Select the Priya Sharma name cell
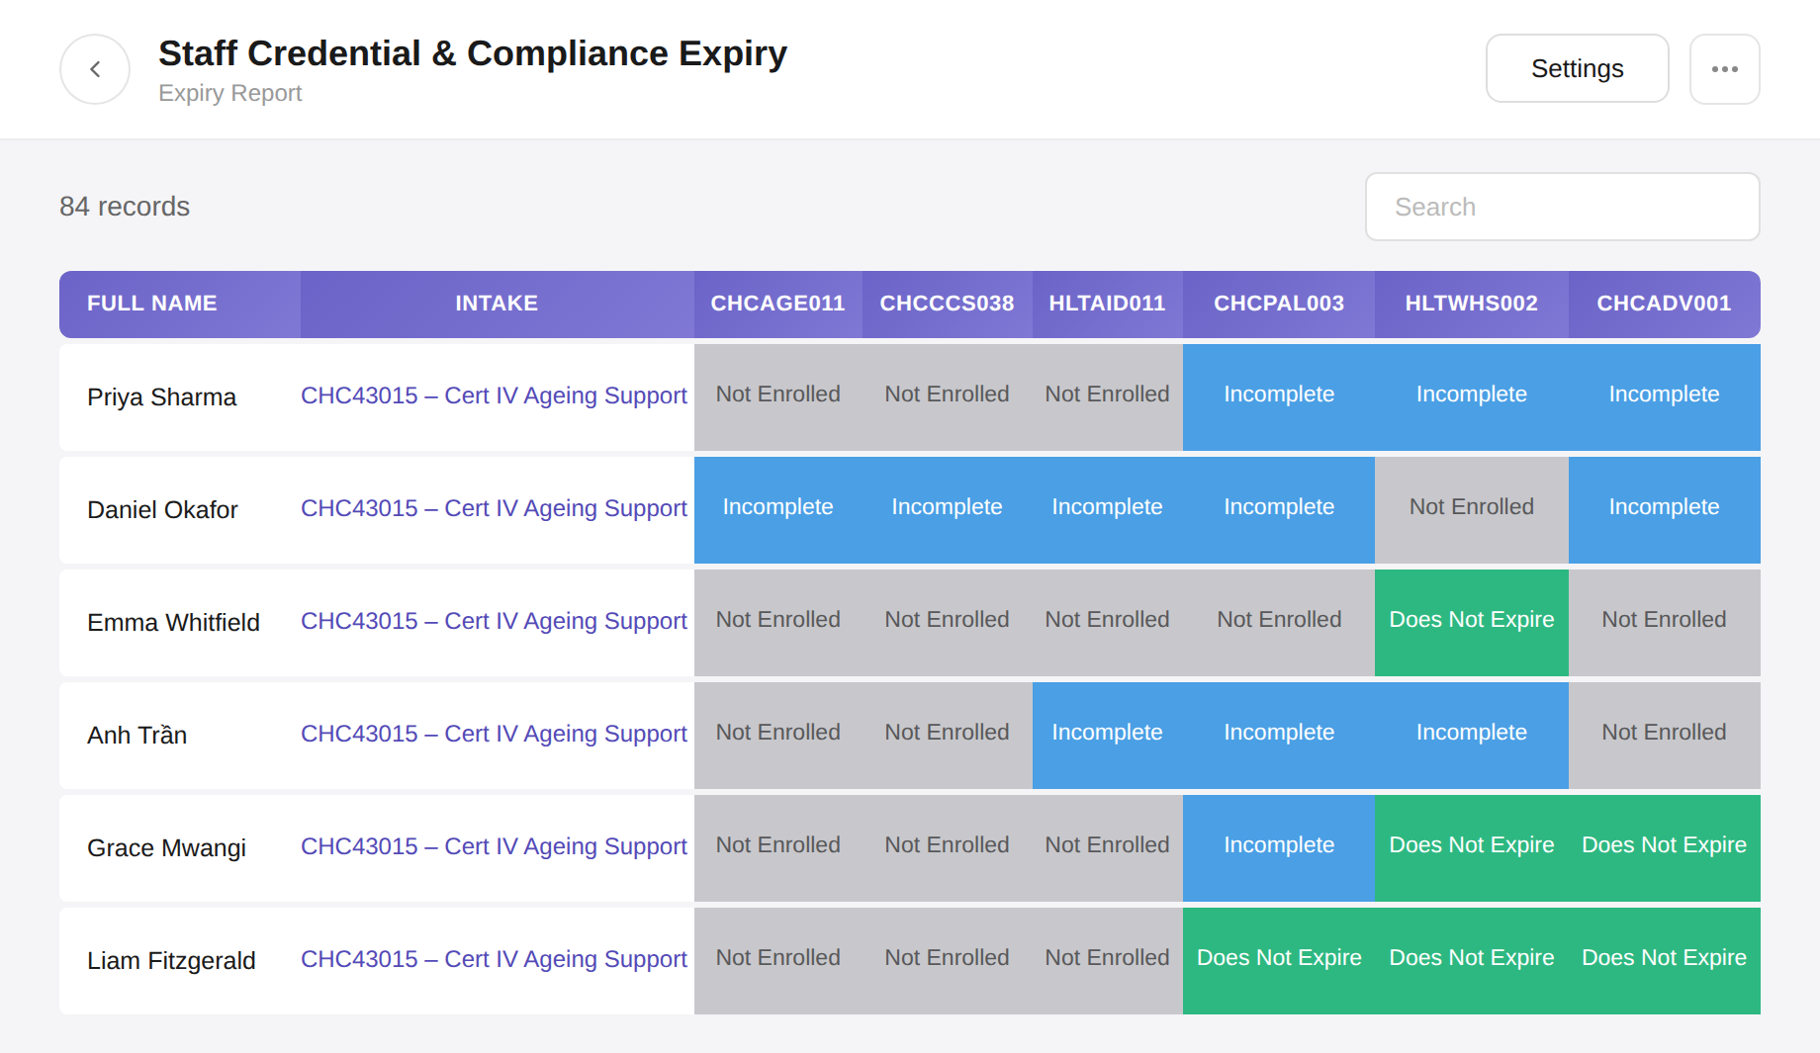 pyautogui.click(x=179, y=397)
